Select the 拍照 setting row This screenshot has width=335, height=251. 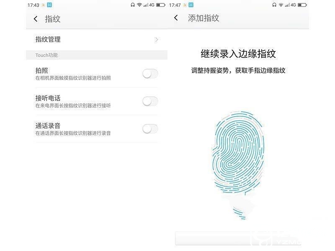pyautogui.click(x=97, y=74)
